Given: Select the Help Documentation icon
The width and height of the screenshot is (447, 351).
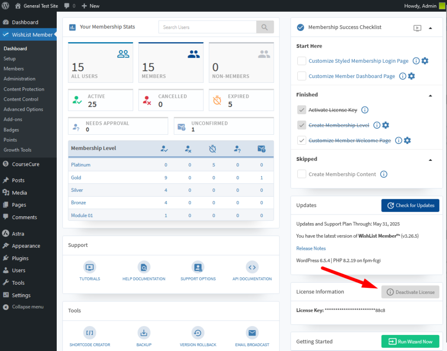Looking at the screenshot, I should point(144,268).
